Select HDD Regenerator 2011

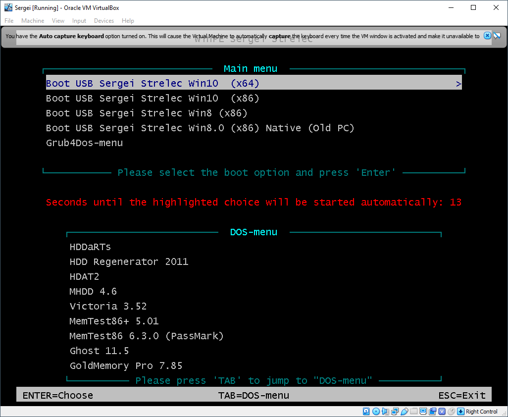tap(129, 262)
